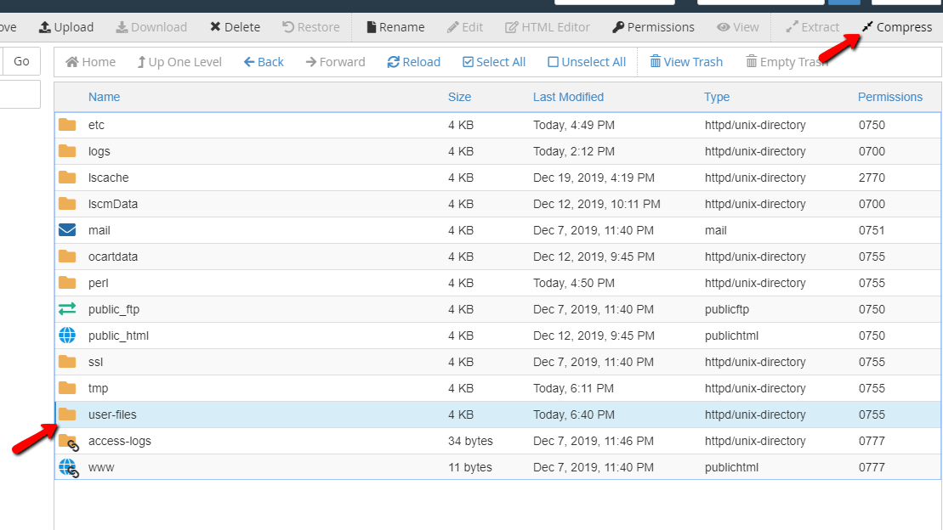This screenshot has height=530, width=943.
Task: Open the HTML Editor
Action: tap(548, 27)
